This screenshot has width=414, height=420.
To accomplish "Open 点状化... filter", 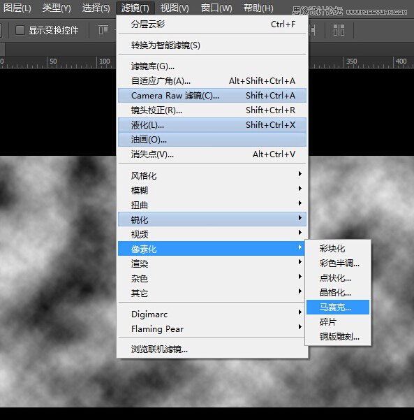I will click(338, 278).
